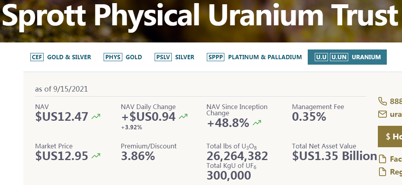Click the email envelope icon

click(x=383, y=114)
